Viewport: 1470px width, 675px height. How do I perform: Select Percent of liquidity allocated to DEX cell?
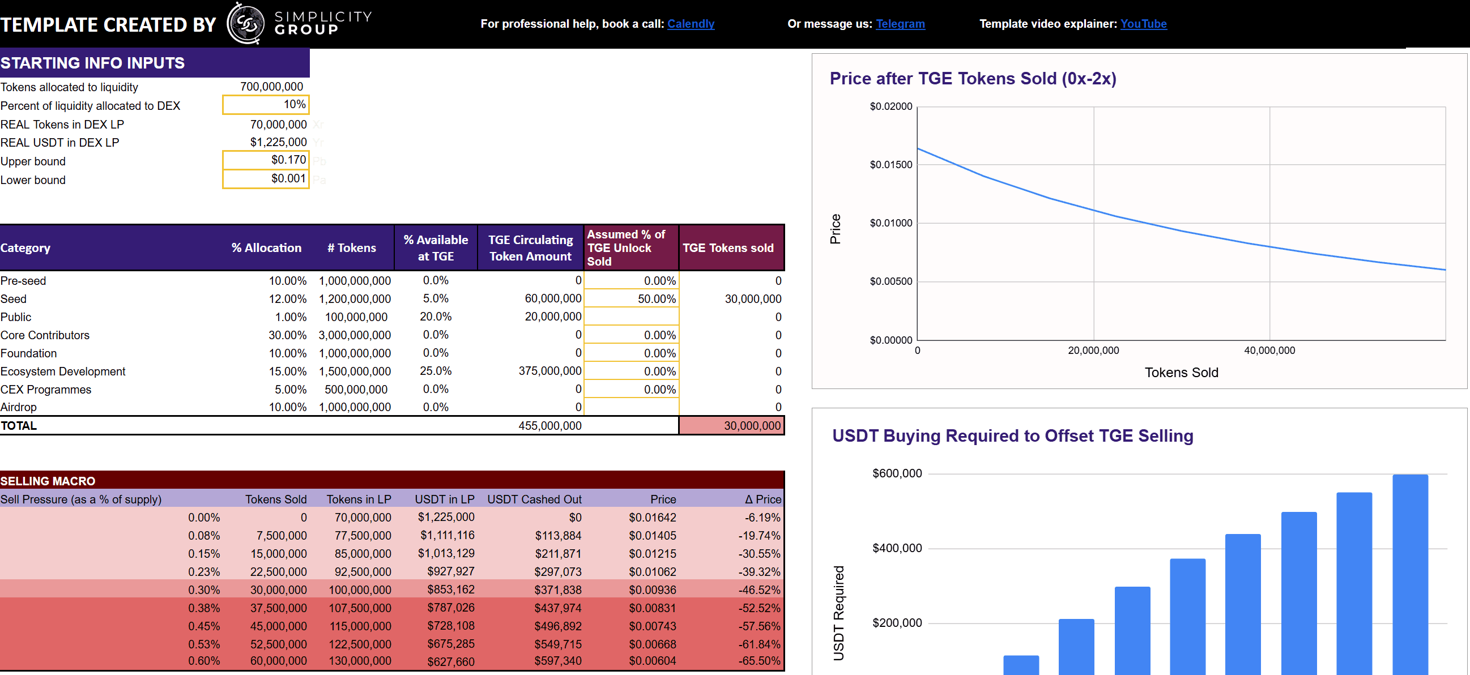[266, 104]
